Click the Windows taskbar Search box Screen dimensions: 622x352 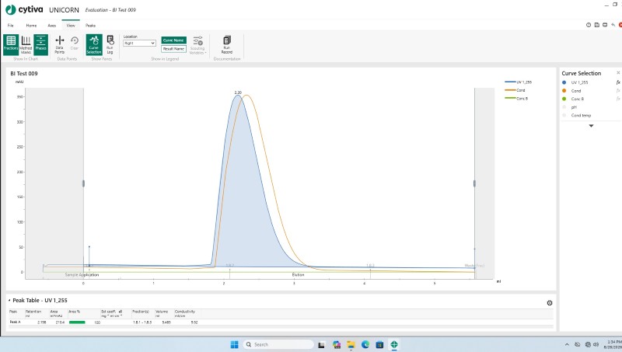pyautogui.click(x=278, y=344)
